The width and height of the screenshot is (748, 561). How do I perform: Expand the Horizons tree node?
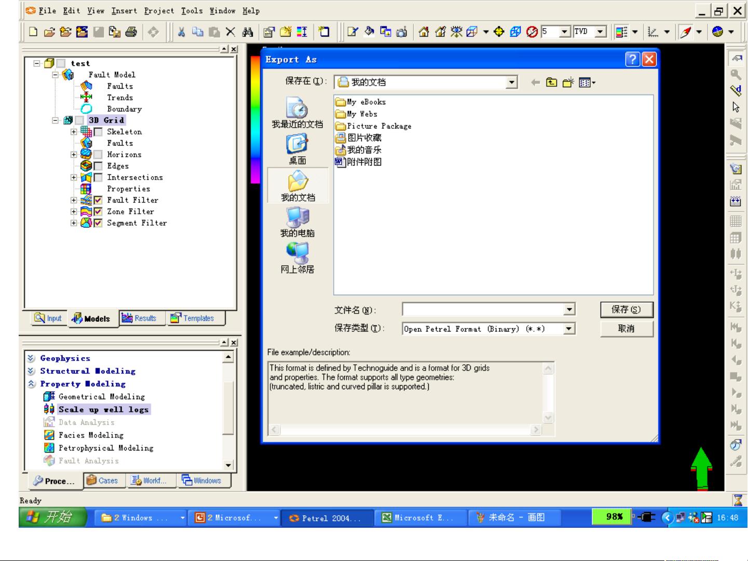pyautogui.click(x=74, y=155)
